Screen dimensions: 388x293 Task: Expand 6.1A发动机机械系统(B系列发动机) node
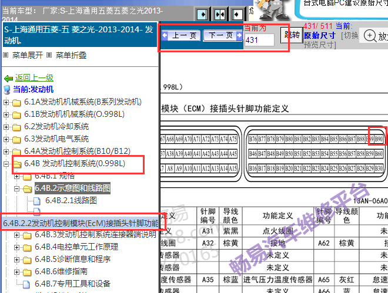(6, 102)
